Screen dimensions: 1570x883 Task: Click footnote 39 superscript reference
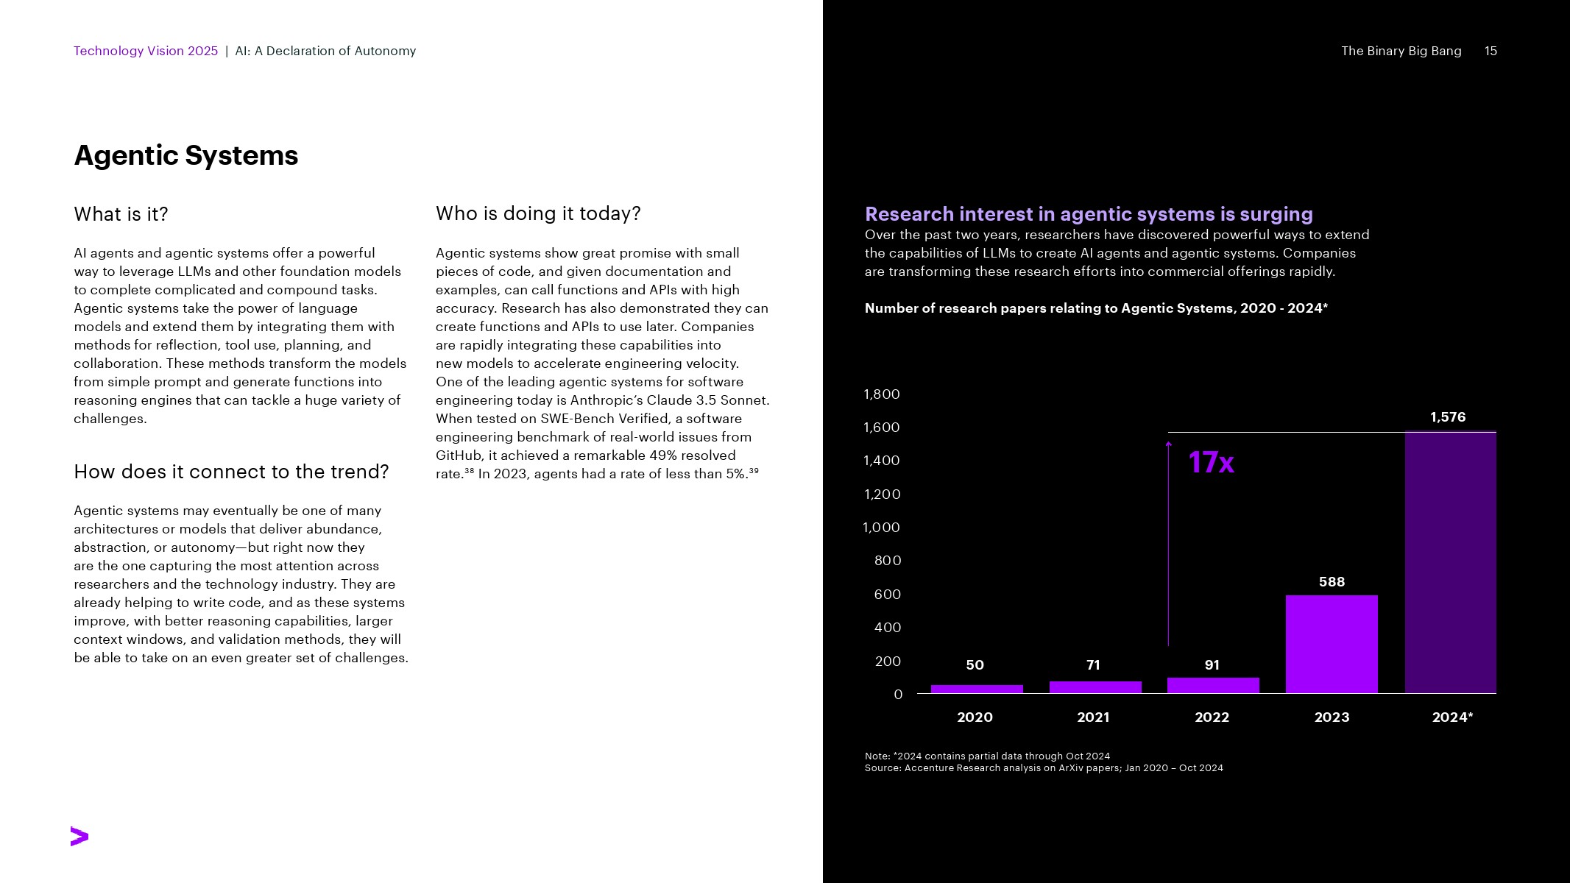(754, 471)
